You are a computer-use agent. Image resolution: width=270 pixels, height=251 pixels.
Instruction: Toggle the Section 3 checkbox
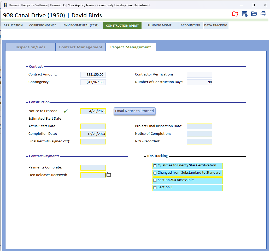coord(155,188)
